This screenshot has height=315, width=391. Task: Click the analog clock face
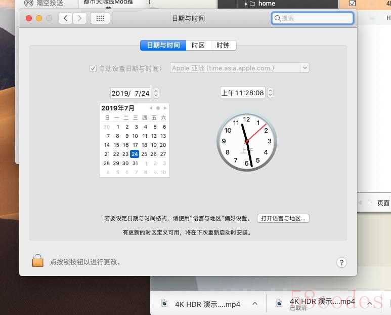tap(247, 142)
